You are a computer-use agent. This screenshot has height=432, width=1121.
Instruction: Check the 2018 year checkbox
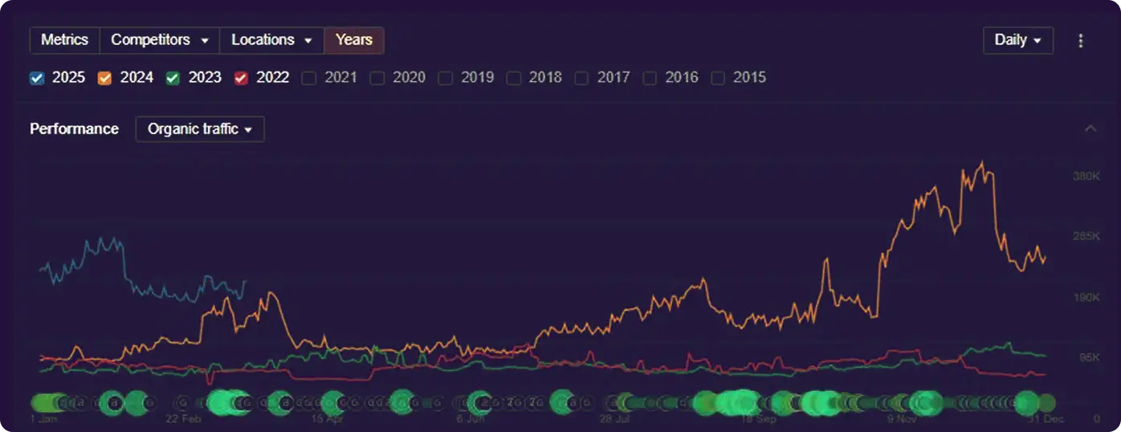click(x=514, y=78)
